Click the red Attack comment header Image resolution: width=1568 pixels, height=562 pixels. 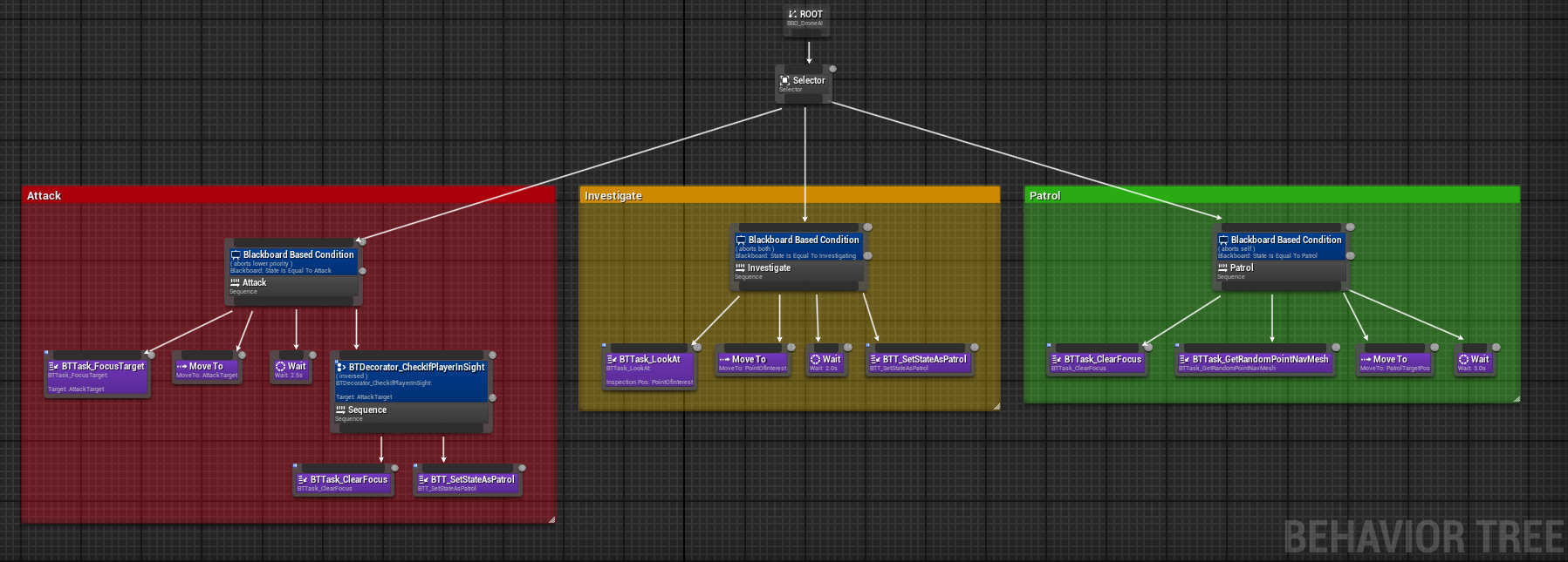[288, 196]
